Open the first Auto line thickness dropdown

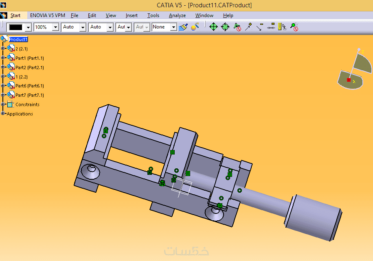point(83,27)
